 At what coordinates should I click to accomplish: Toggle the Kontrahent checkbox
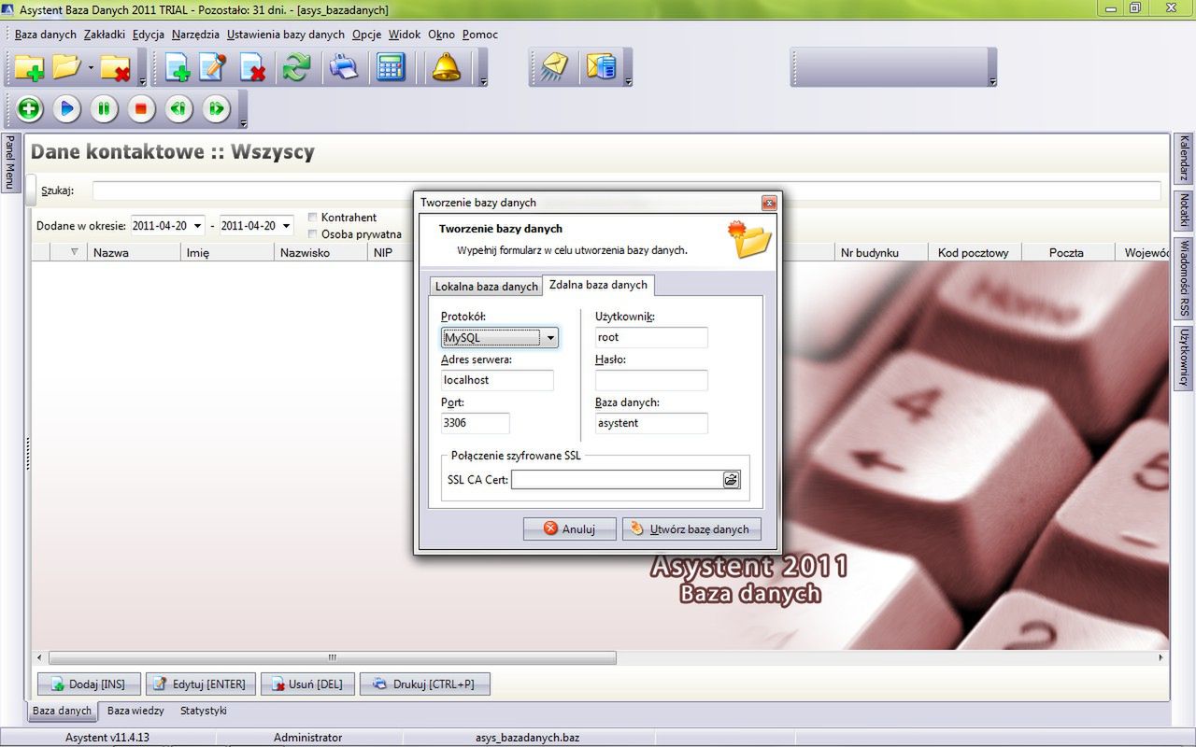[x=313, y=218]
